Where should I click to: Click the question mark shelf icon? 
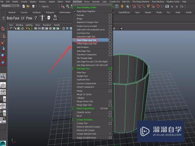pyautogui.click(x=35, y=18)
